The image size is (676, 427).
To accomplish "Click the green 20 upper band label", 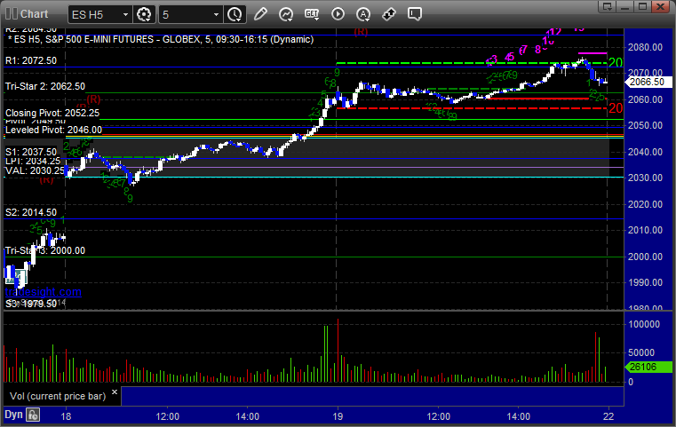I will [x=616, y=63].
